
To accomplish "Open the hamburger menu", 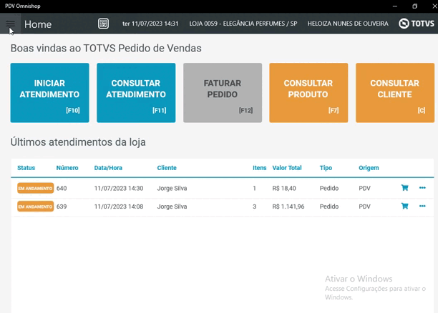I will [10, 24].
